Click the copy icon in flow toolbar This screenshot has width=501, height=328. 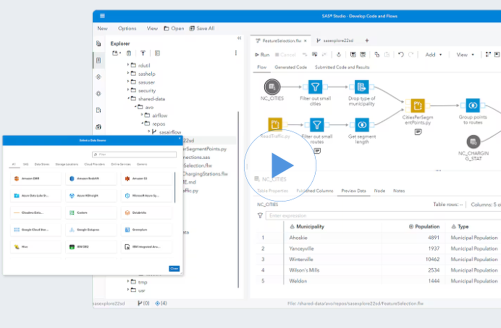coord(377,54)
